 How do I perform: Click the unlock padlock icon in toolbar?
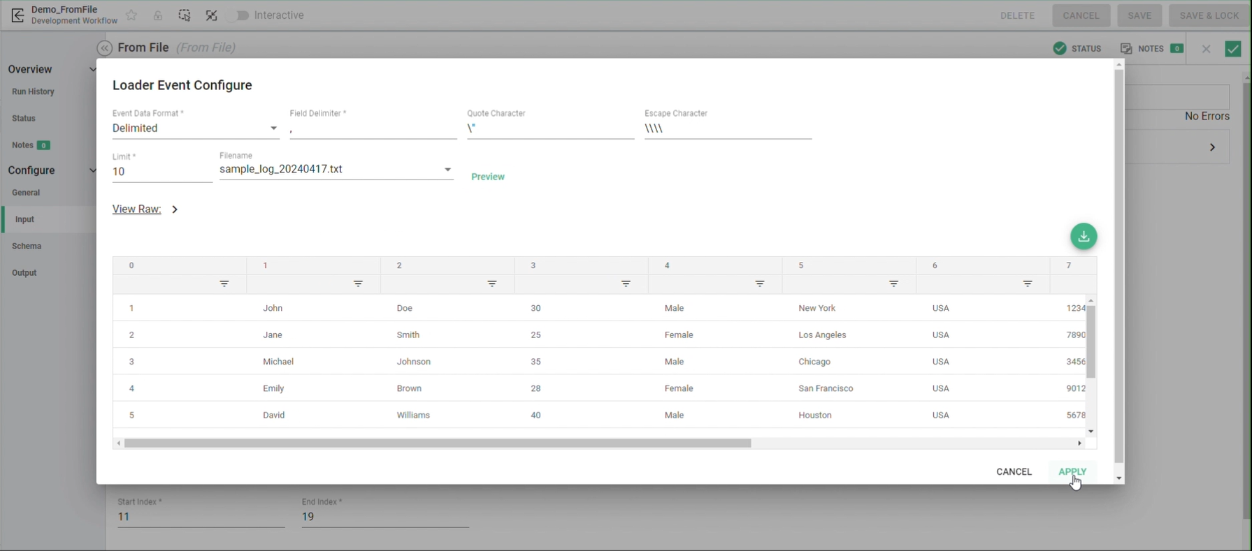tap(158, 15)
